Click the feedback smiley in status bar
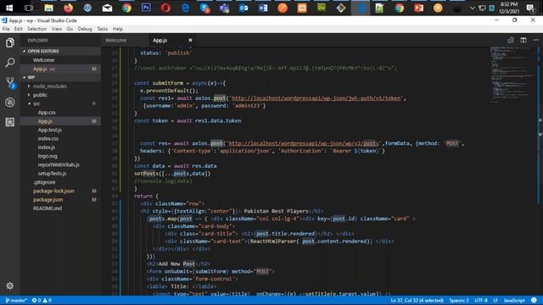543x305 pixels. 534,300
